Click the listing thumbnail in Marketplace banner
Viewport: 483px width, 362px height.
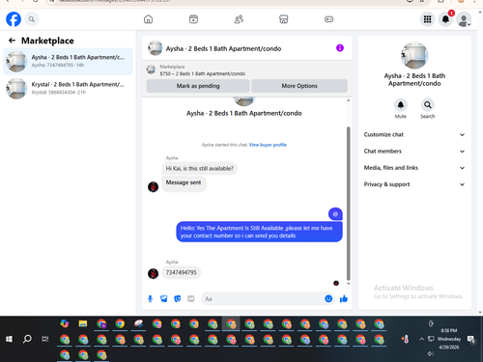151,70
